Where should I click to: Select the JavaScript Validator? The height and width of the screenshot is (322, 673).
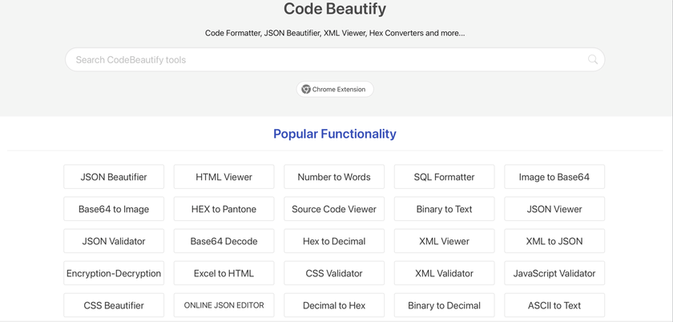554,273
